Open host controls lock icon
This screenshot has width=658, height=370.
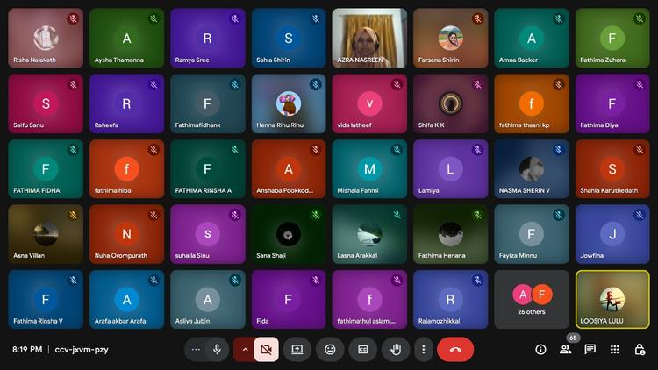coord(639,349)
